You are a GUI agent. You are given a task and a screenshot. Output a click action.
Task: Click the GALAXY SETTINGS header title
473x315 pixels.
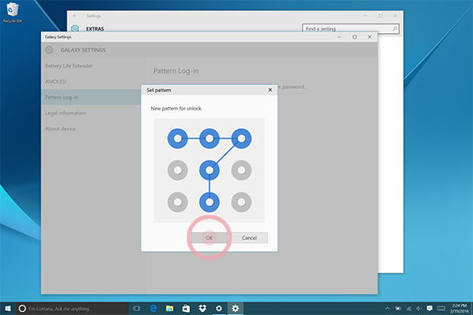83,50
